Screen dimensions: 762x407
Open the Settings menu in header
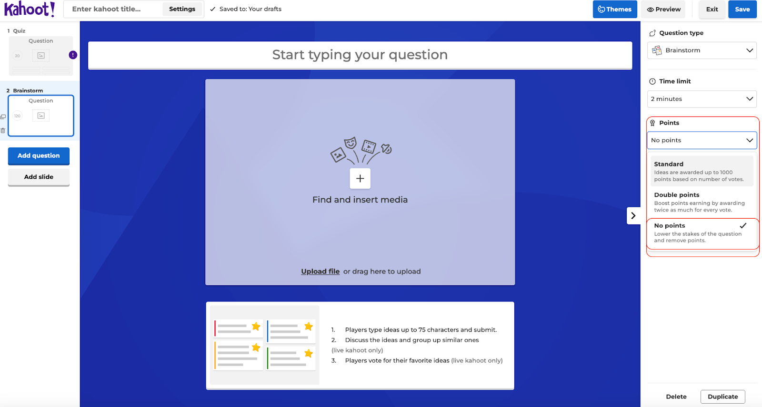[182, 9]
